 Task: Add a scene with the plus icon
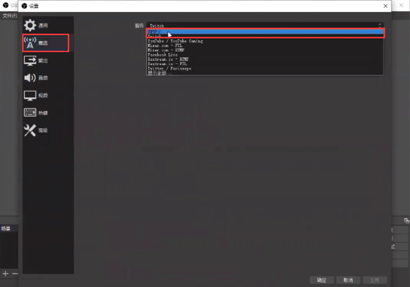click(6, 274)
